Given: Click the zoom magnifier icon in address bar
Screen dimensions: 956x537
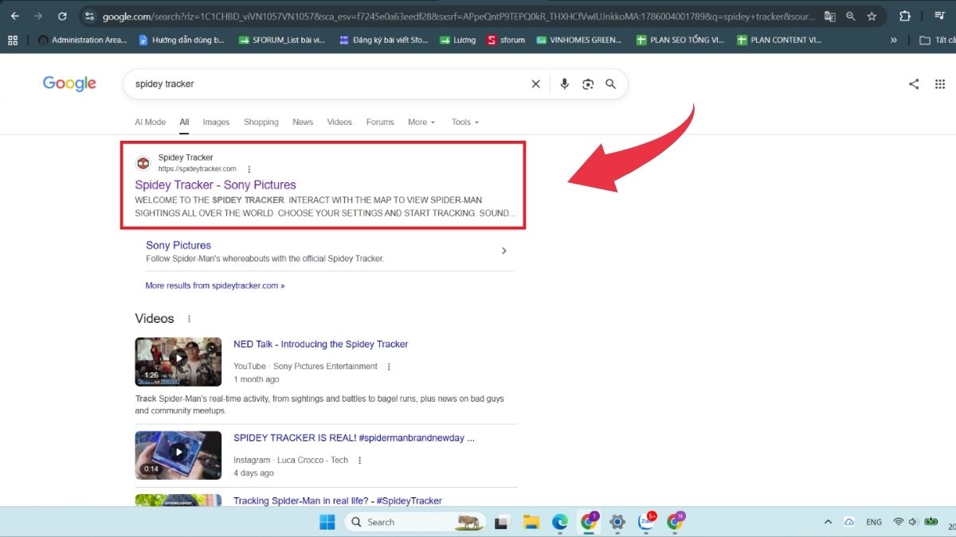Looking at the screenshot, I should (851, 16).
